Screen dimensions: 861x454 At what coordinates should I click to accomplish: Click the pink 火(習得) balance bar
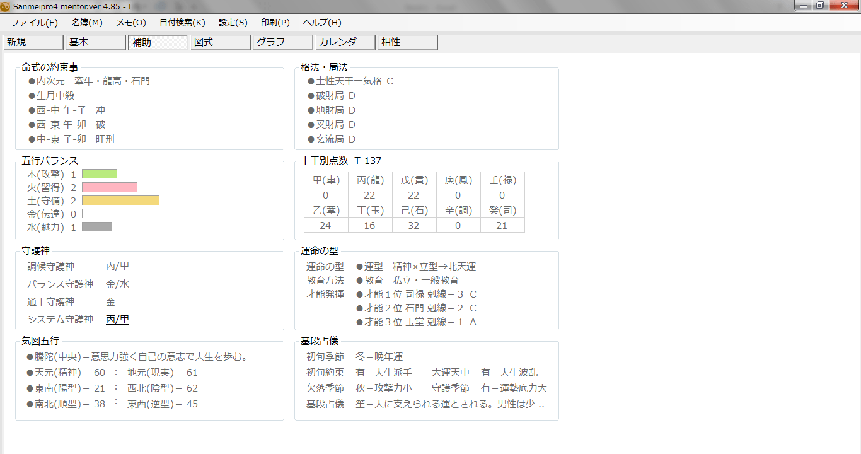tap(109, 187)
